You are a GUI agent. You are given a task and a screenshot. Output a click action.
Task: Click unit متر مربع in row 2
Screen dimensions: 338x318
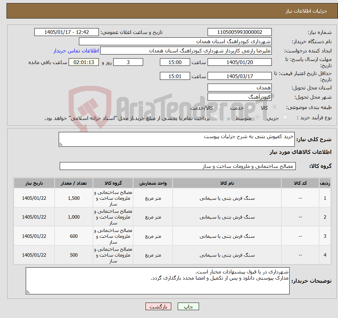pos(153,217)
